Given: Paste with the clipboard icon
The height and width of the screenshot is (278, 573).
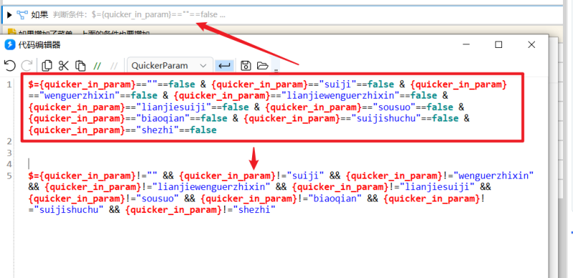Looking at the screenshot, I should (x=80, y=66).
